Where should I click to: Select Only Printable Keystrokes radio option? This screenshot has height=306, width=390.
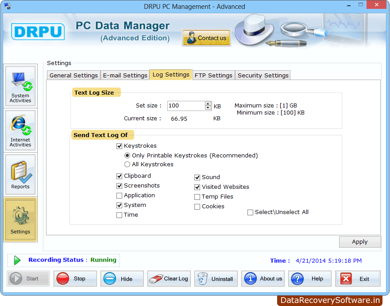(x=127, y=156)
